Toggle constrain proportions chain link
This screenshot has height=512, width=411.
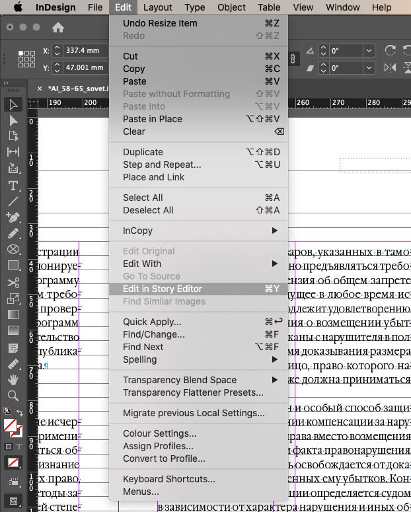(293, 59)
